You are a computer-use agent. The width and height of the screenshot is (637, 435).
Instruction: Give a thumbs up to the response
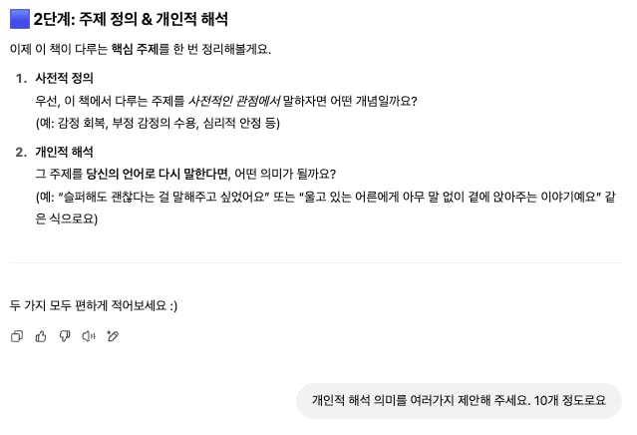pyautogui.click(x=41, y=336)
